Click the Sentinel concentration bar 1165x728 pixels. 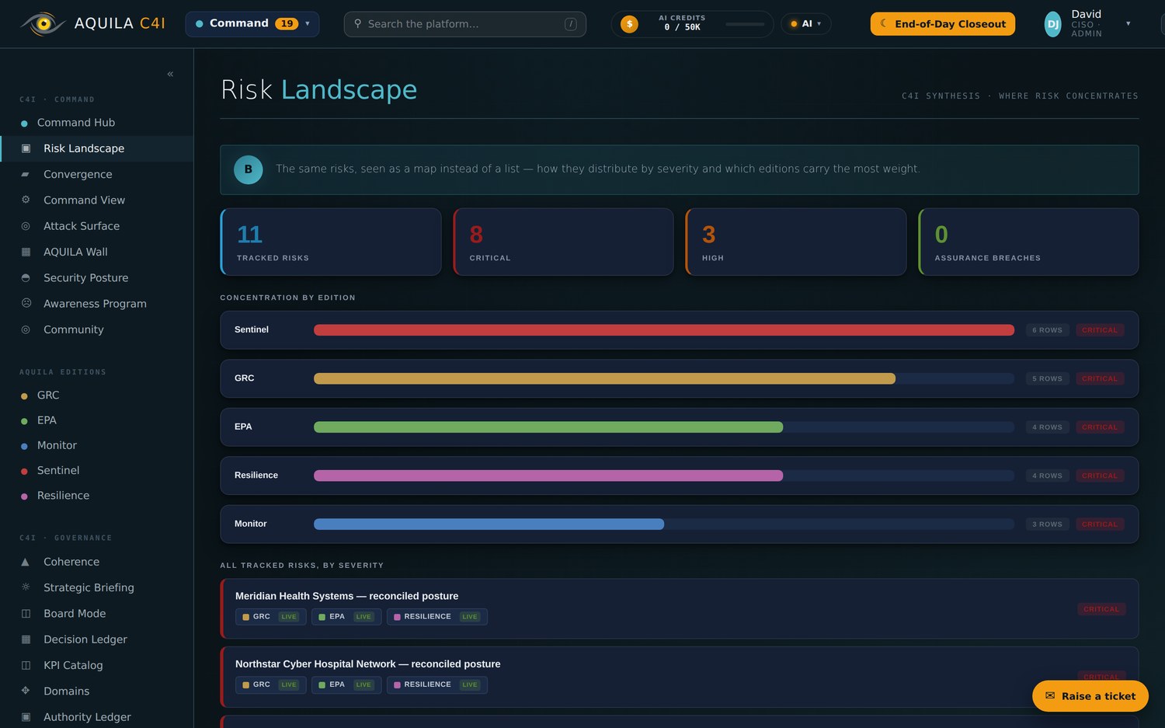point(664,330)
